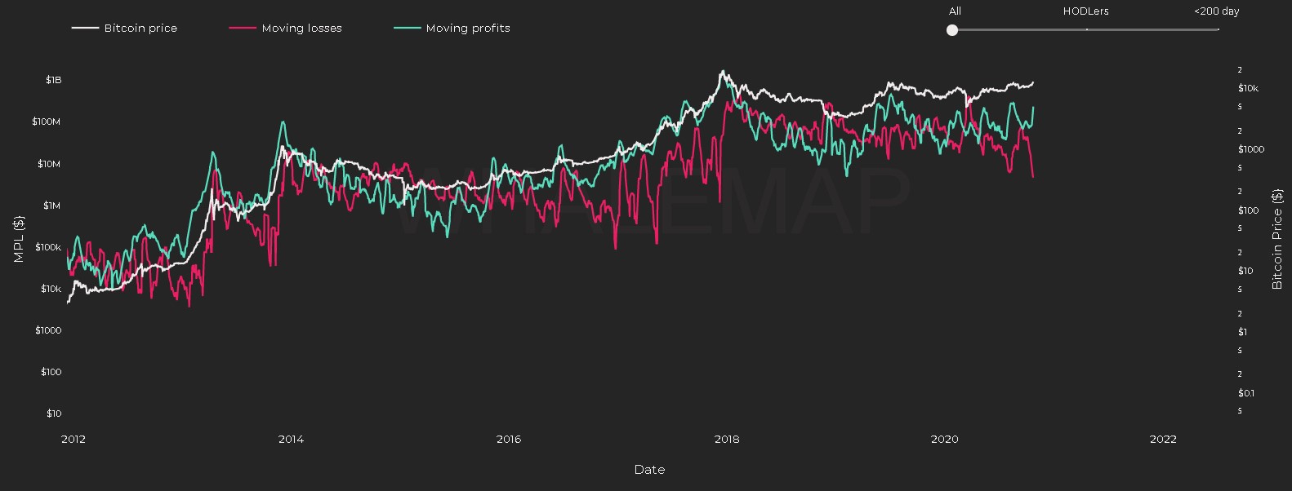The height and width of the screenshot is (491, 1292).
Task: Click teal Moving profits legend line
Action: point(408,28)
